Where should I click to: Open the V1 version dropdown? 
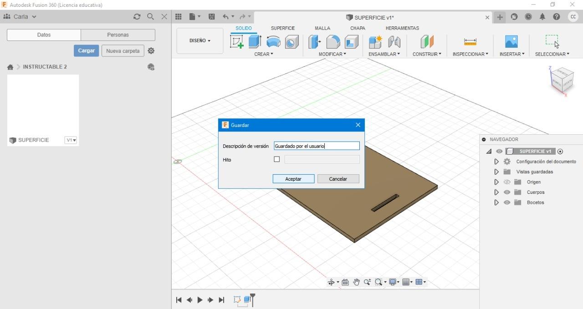(x=71, y=140)
